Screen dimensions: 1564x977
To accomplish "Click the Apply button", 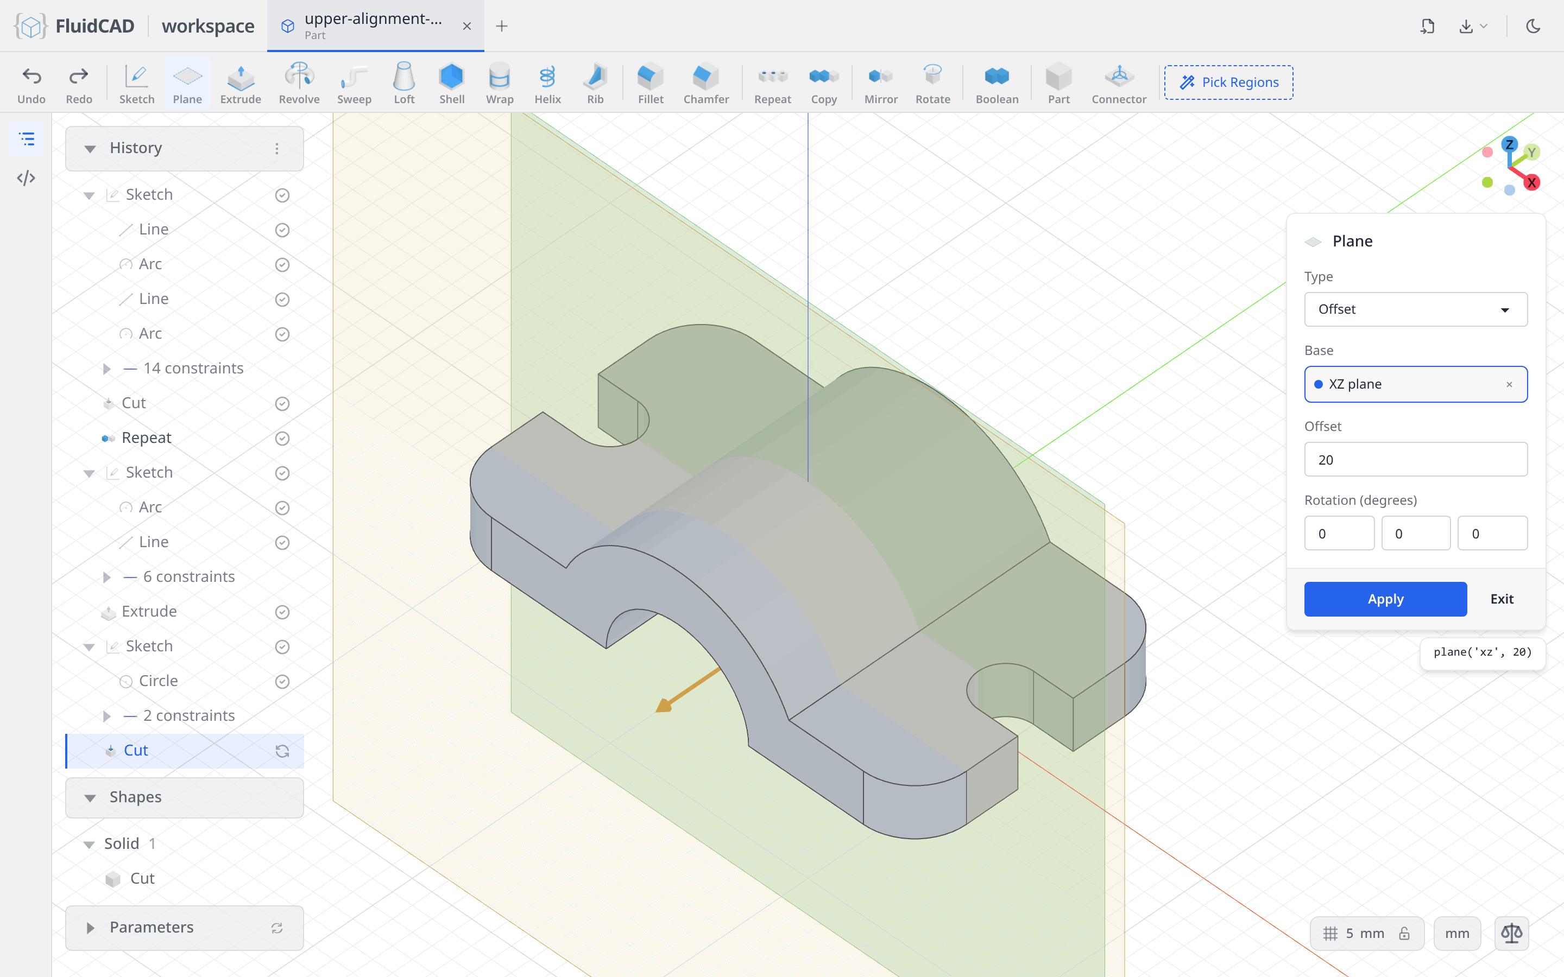I will (x=1385, y=599).
